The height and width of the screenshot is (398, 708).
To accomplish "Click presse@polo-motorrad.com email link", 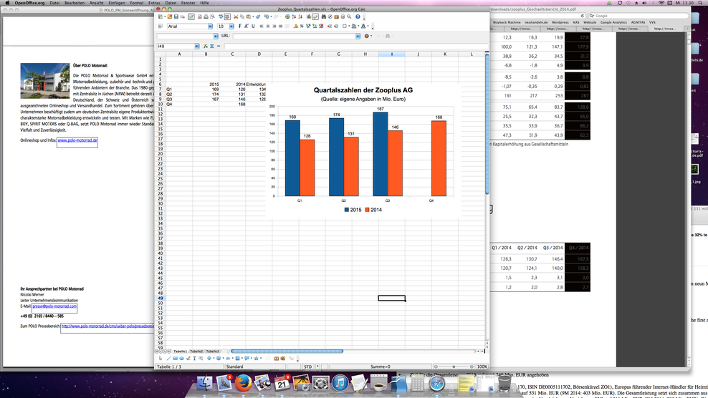I will click(54, 306).
